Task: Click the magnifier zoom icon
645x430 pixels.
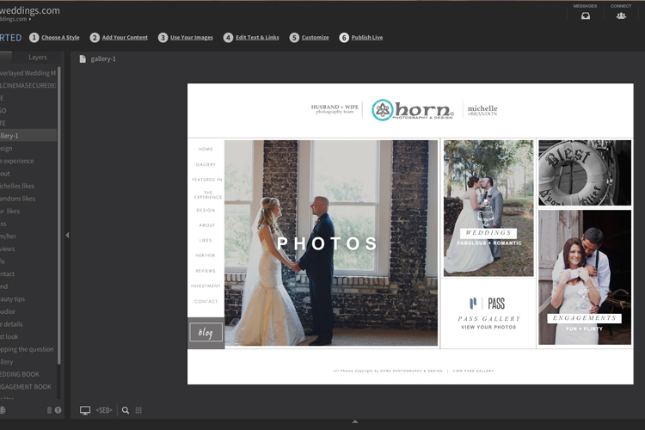Action: pyautogui.click(x=126, y=410)
